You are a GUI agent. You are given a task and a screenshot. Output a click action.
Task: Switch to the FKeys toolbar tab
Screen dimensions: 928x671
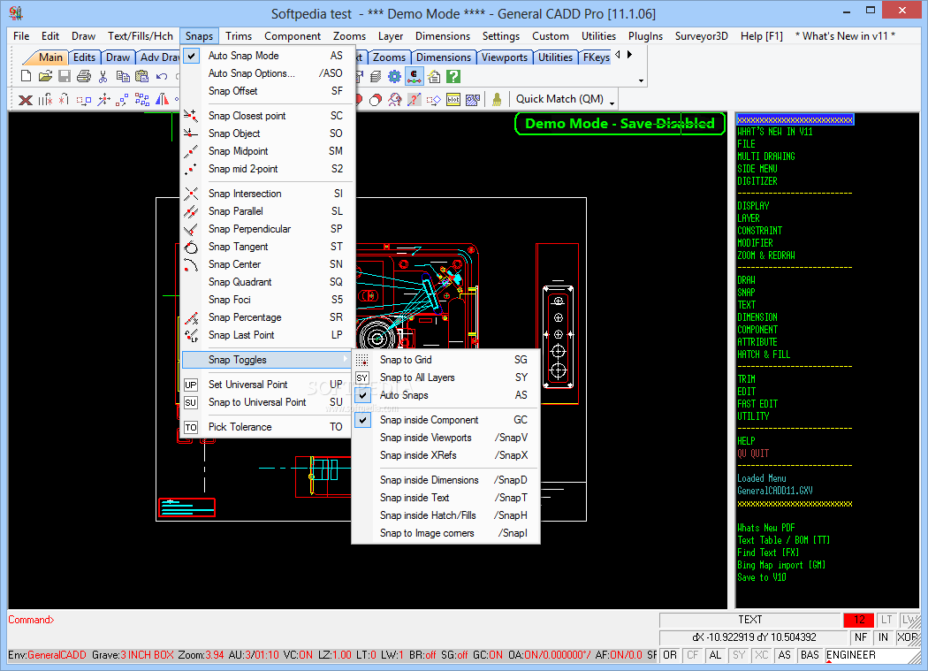click(596, 57)
